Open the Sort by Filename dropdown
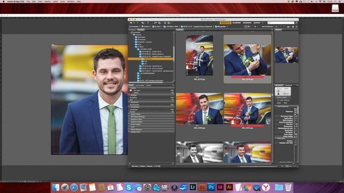Screen dimensions: 344x193 tap(268, 27)
